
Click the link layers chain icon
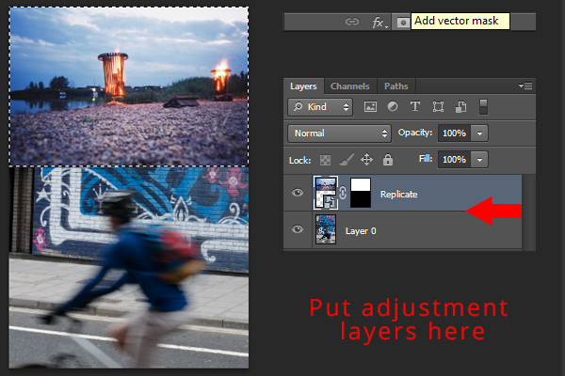click(x=351, y=22)
